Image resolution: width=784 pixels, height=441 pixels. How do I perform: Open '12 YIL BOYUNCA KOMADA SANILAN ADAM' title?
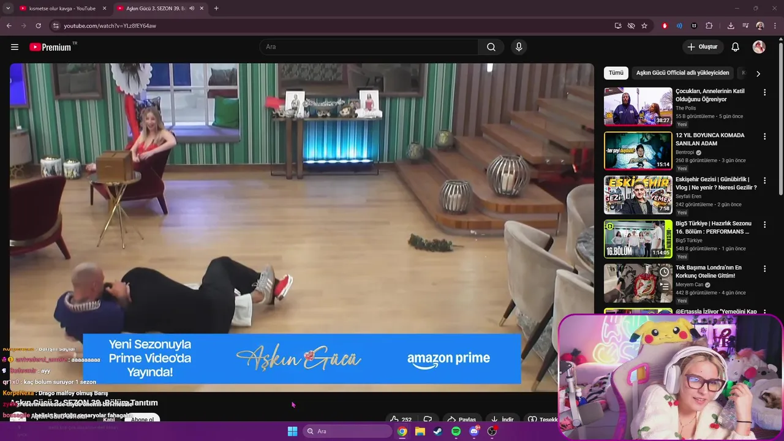point(710,139)
